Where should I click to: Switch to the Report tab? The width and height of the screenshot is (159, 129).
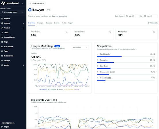(71, 23)
